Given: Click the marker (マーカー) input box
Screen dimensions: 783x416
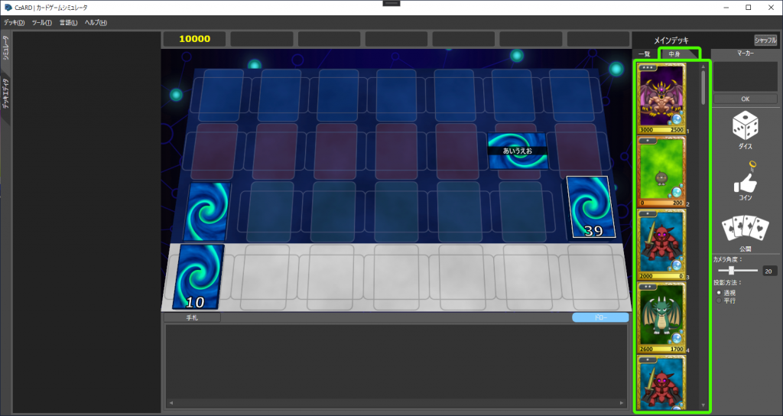Looking at the screenshot, I should 745,76.
